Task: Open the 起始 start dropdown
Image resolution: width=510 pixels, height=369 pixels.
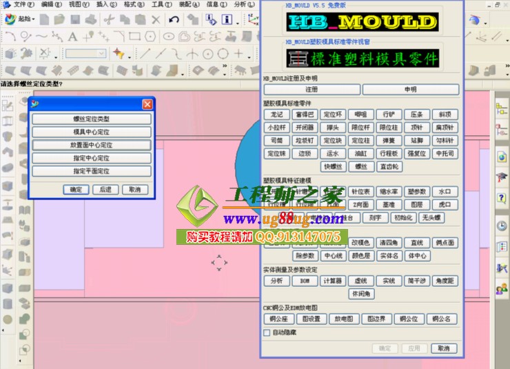Action: click(20, 19)
